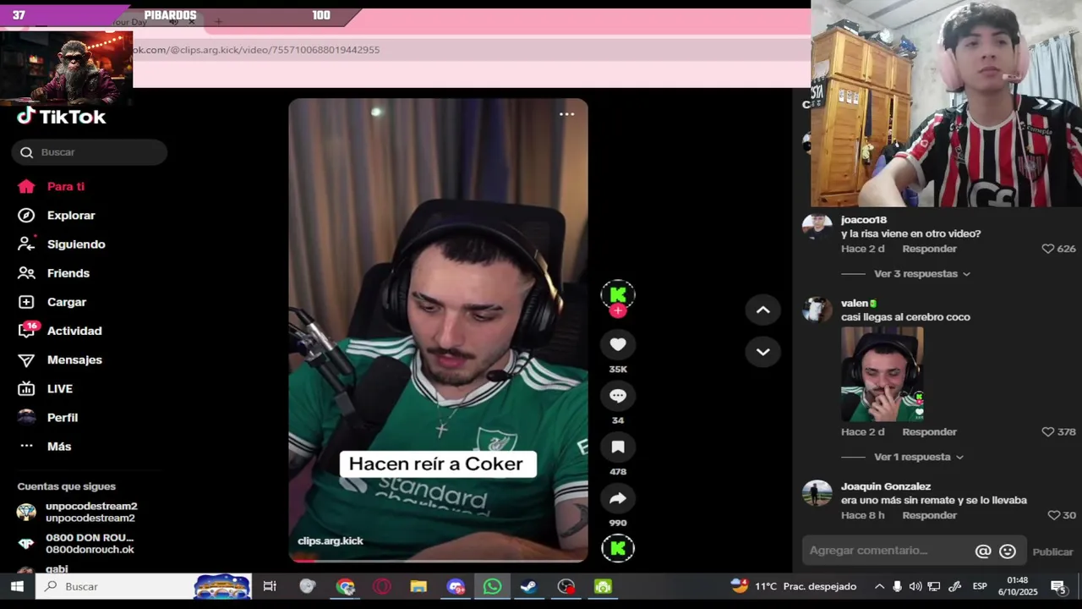Click the browser address bar URL

(x=257, y=50)
